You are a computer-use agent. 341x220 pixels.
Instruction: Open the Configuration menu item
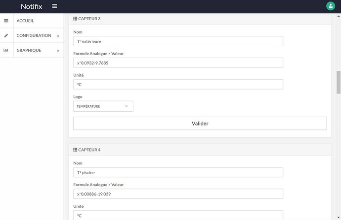pos(34,35)
